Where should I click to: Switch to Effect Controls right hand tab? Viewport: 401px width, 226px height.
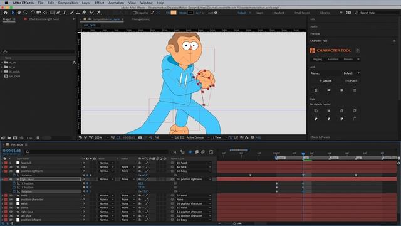43,19
